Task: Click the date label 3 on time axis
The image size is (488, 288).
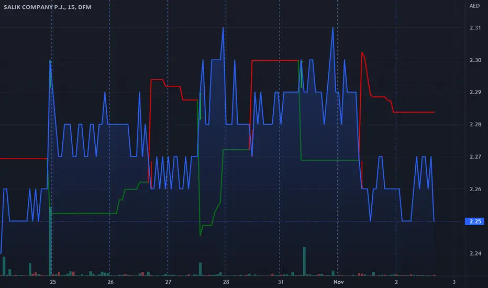Action: coord(454,282)
